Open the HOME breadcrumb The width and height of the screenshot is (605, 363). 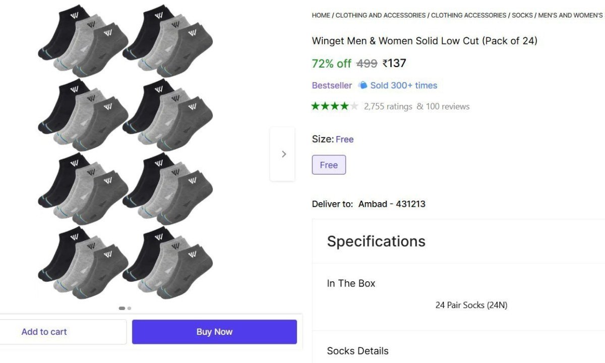(321, 15)
